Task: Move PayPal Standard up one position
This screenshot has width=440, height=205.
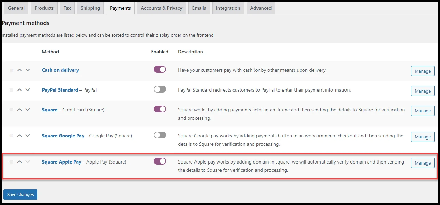Action: click(x=20, y=90)
